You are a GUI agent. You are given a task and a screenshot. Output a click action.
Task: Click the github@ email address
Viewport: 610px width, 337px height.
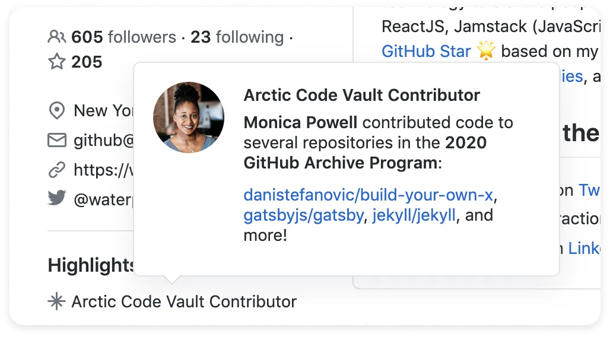[103, 140]
